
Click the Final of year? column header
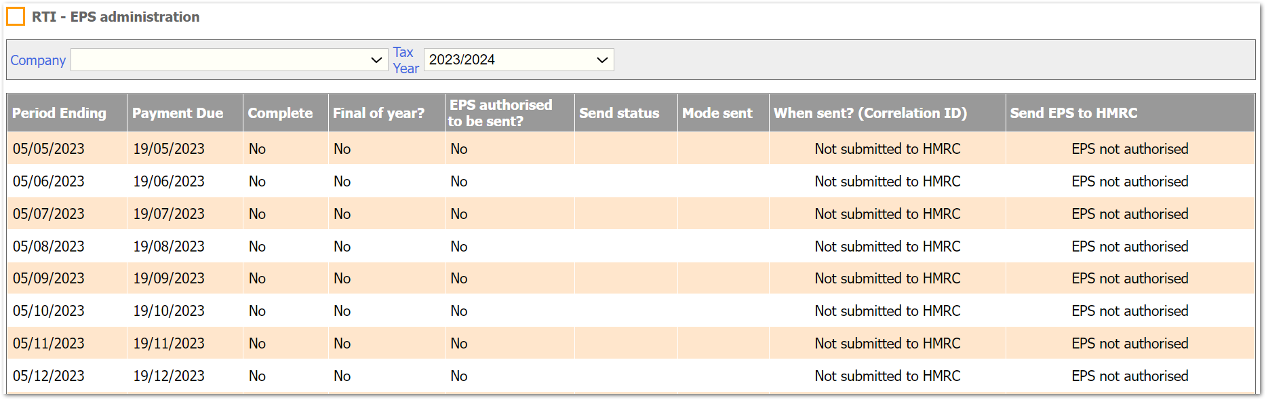pos(378,113)
